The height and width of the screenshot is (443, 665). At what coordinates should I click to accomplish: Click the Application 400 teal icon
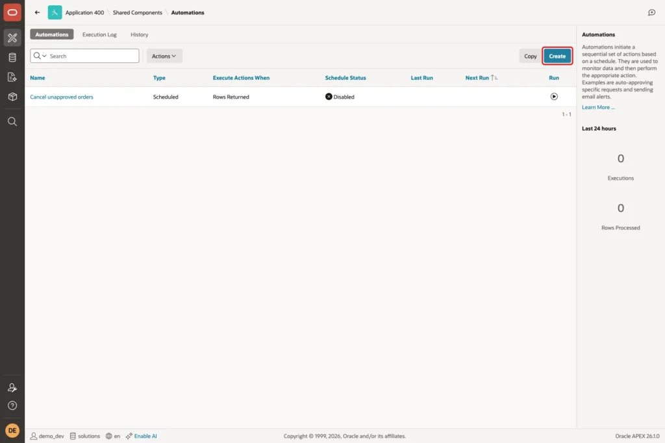pyautogui.click(x=55, y=12)
